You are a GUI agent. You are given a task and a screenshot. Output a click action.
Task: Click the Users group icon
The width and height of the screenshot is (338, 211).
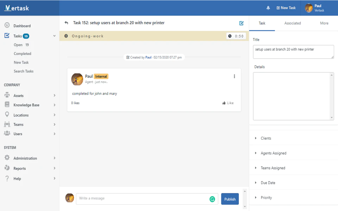click(7, 133)
